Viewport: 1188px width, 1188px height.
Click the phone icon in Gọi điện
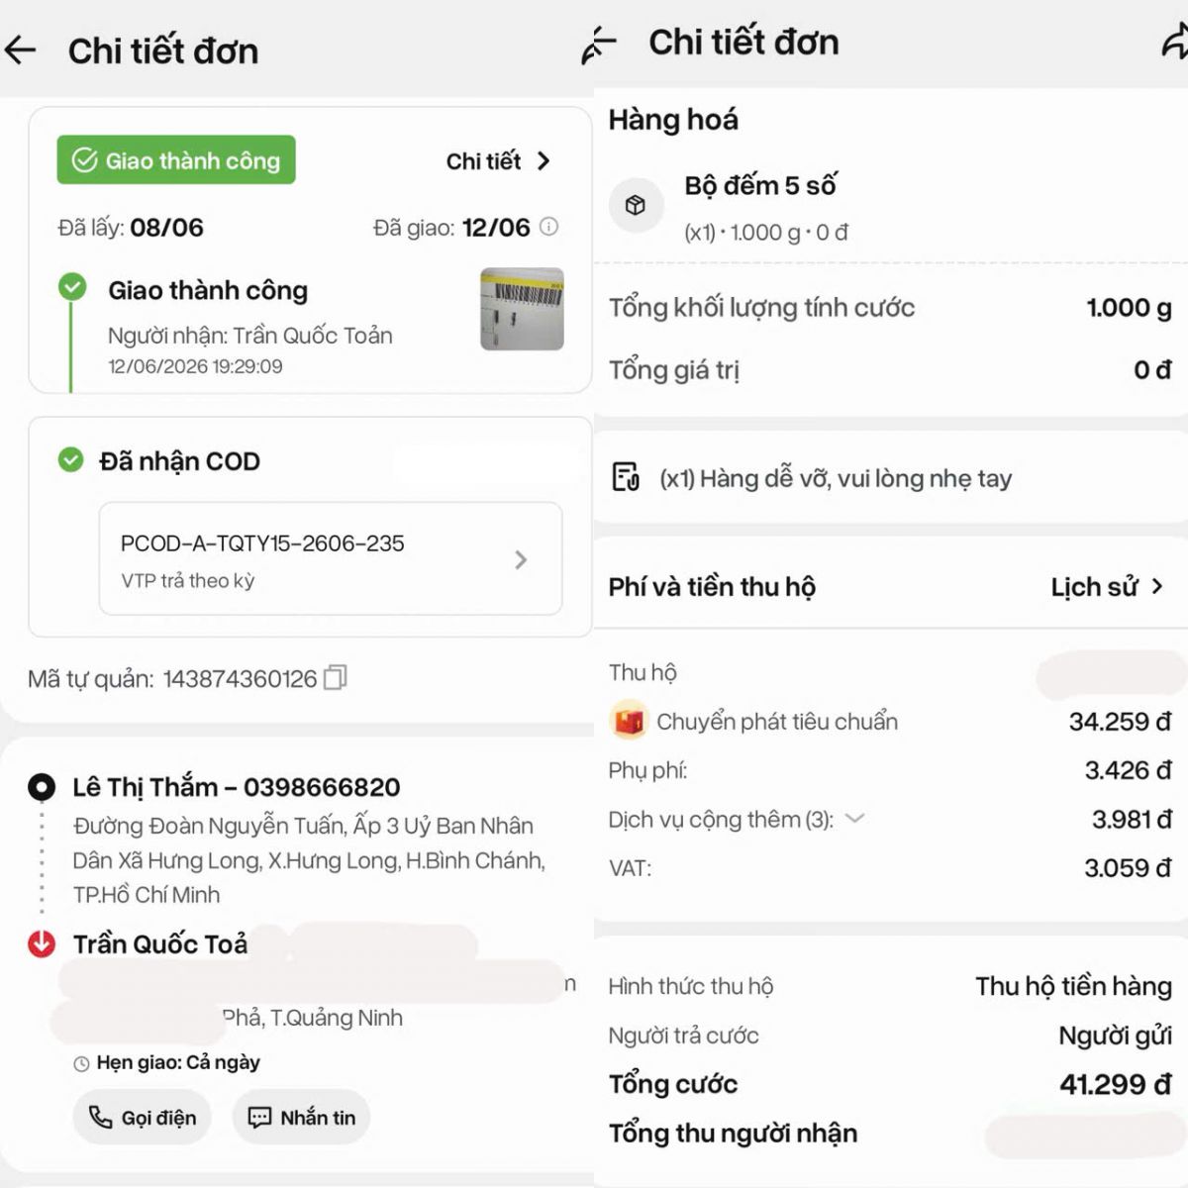point(100,1117)
